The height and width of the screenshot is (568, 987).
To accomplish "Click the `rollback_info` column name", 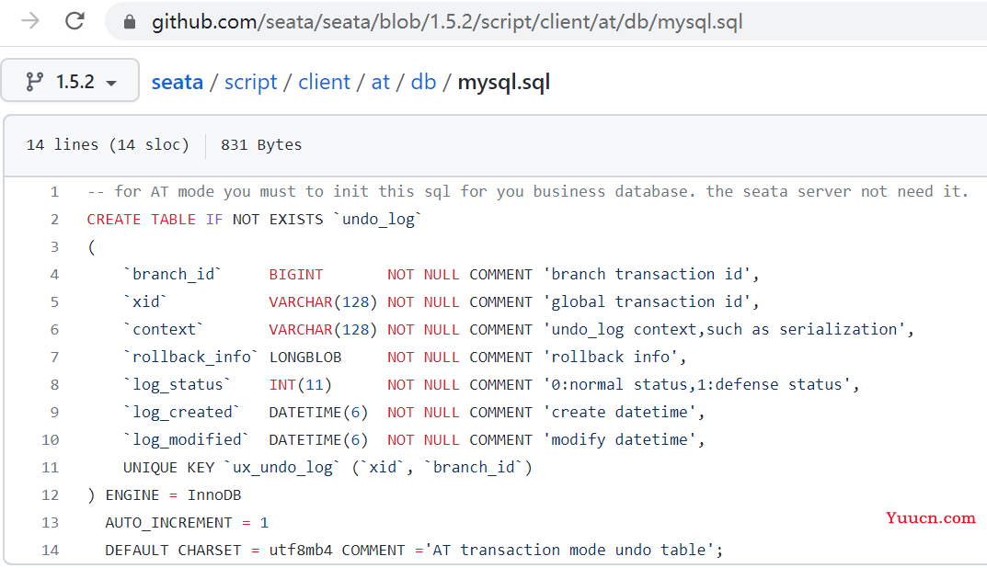I will (x=191, y=357).
